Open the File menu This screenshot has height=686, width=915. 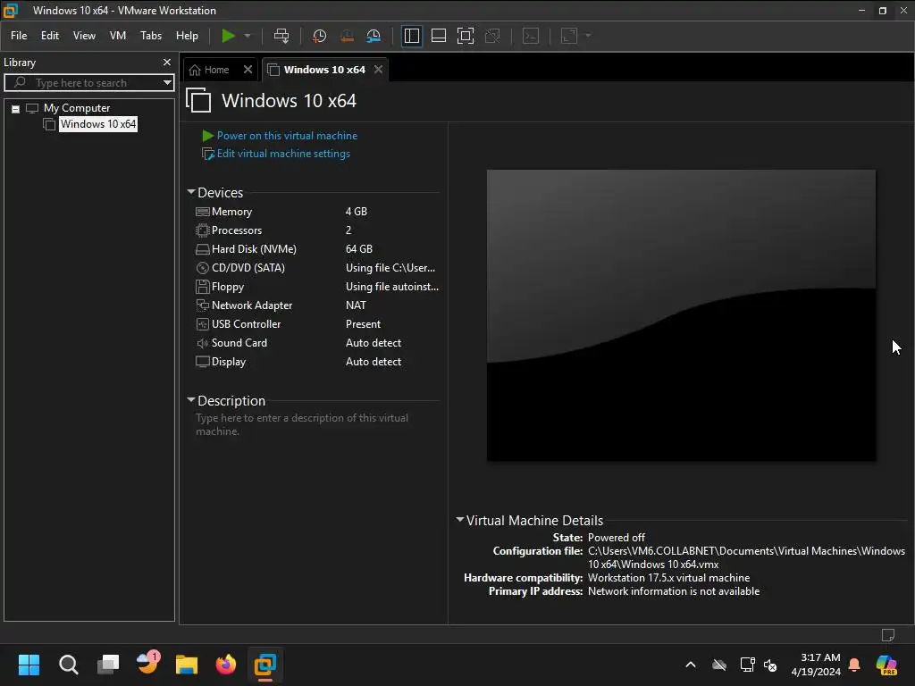point(19,36)
